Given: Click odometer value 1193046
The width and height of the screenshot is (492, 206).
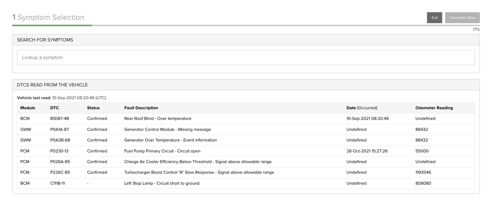Looking at the screenshot, I should coord(423,172).
